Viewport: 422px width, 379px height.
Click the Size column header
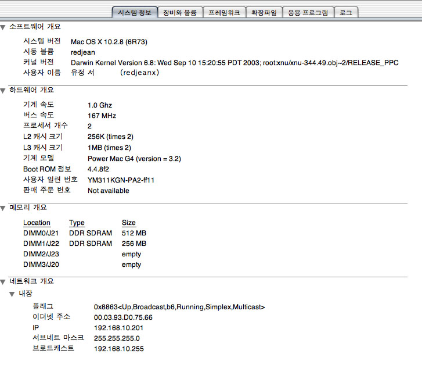[x=128, y=223]
